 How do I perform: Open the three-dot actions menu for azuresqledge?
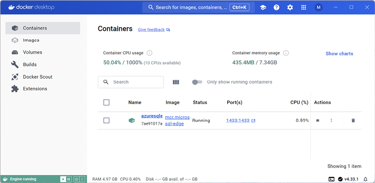pos(331,120)
